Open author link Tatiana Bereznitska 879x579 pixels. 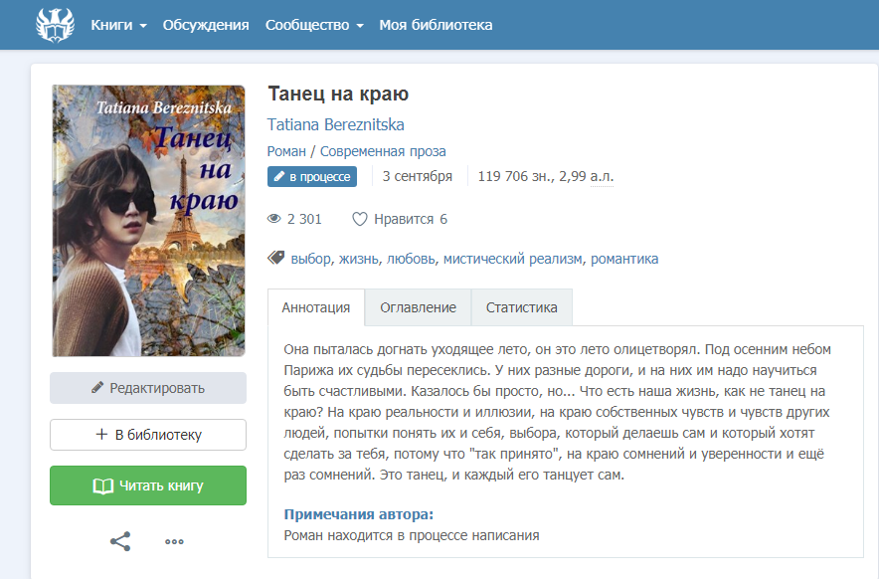[335, 124]
